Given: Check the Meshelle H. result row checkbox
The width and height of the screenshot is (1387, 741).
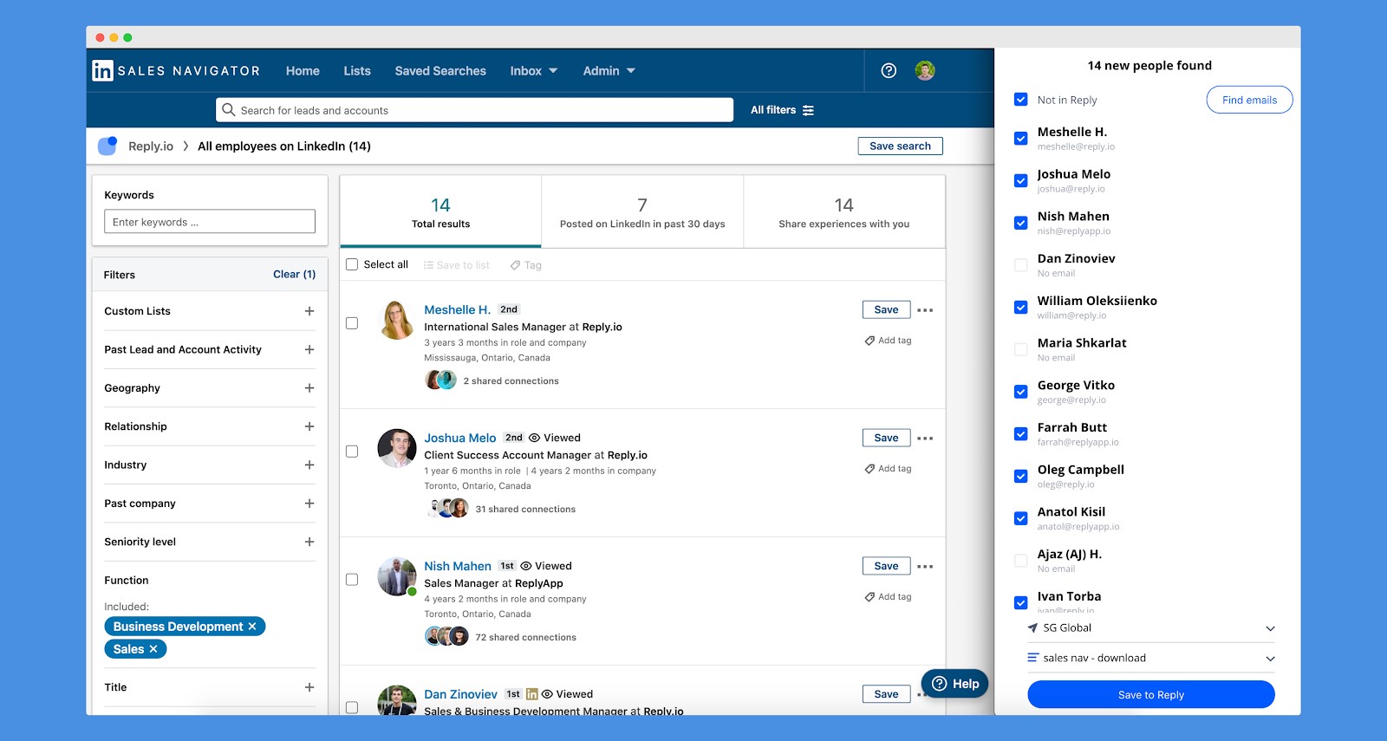Looking at the screenshot, I should pos(352,323).
